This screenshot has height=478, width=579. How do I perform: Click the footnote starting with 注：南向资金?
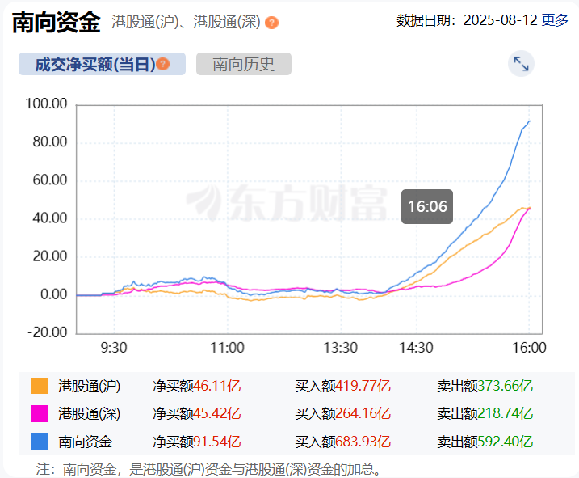click(209, 469)
